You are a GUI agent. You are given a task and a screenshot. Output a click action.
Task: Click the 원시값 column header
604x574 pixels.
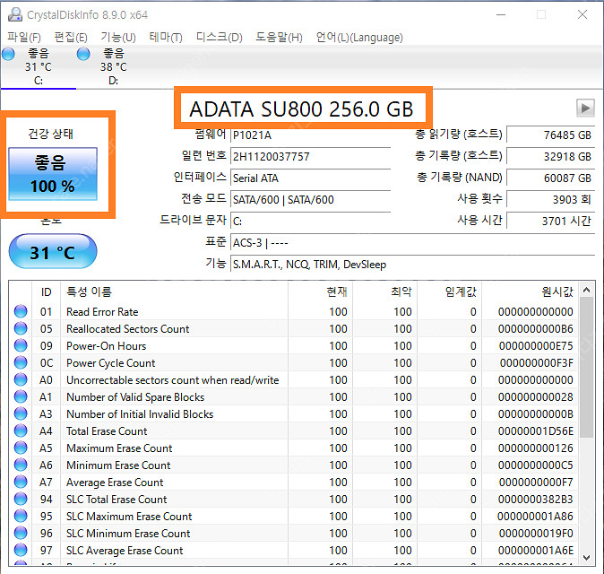[530, 291]
